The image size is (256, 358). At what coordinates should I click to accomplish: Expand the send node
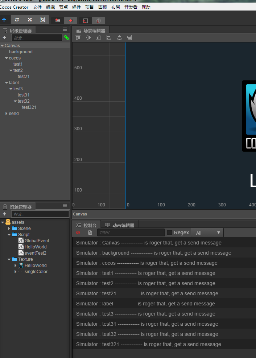[7, 114]
